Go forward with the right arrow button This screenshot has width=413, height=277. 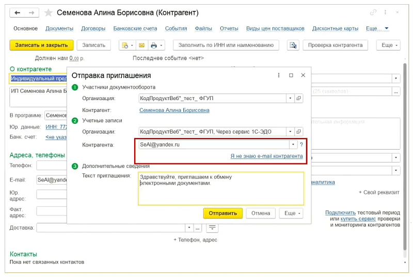pos(31,12)
